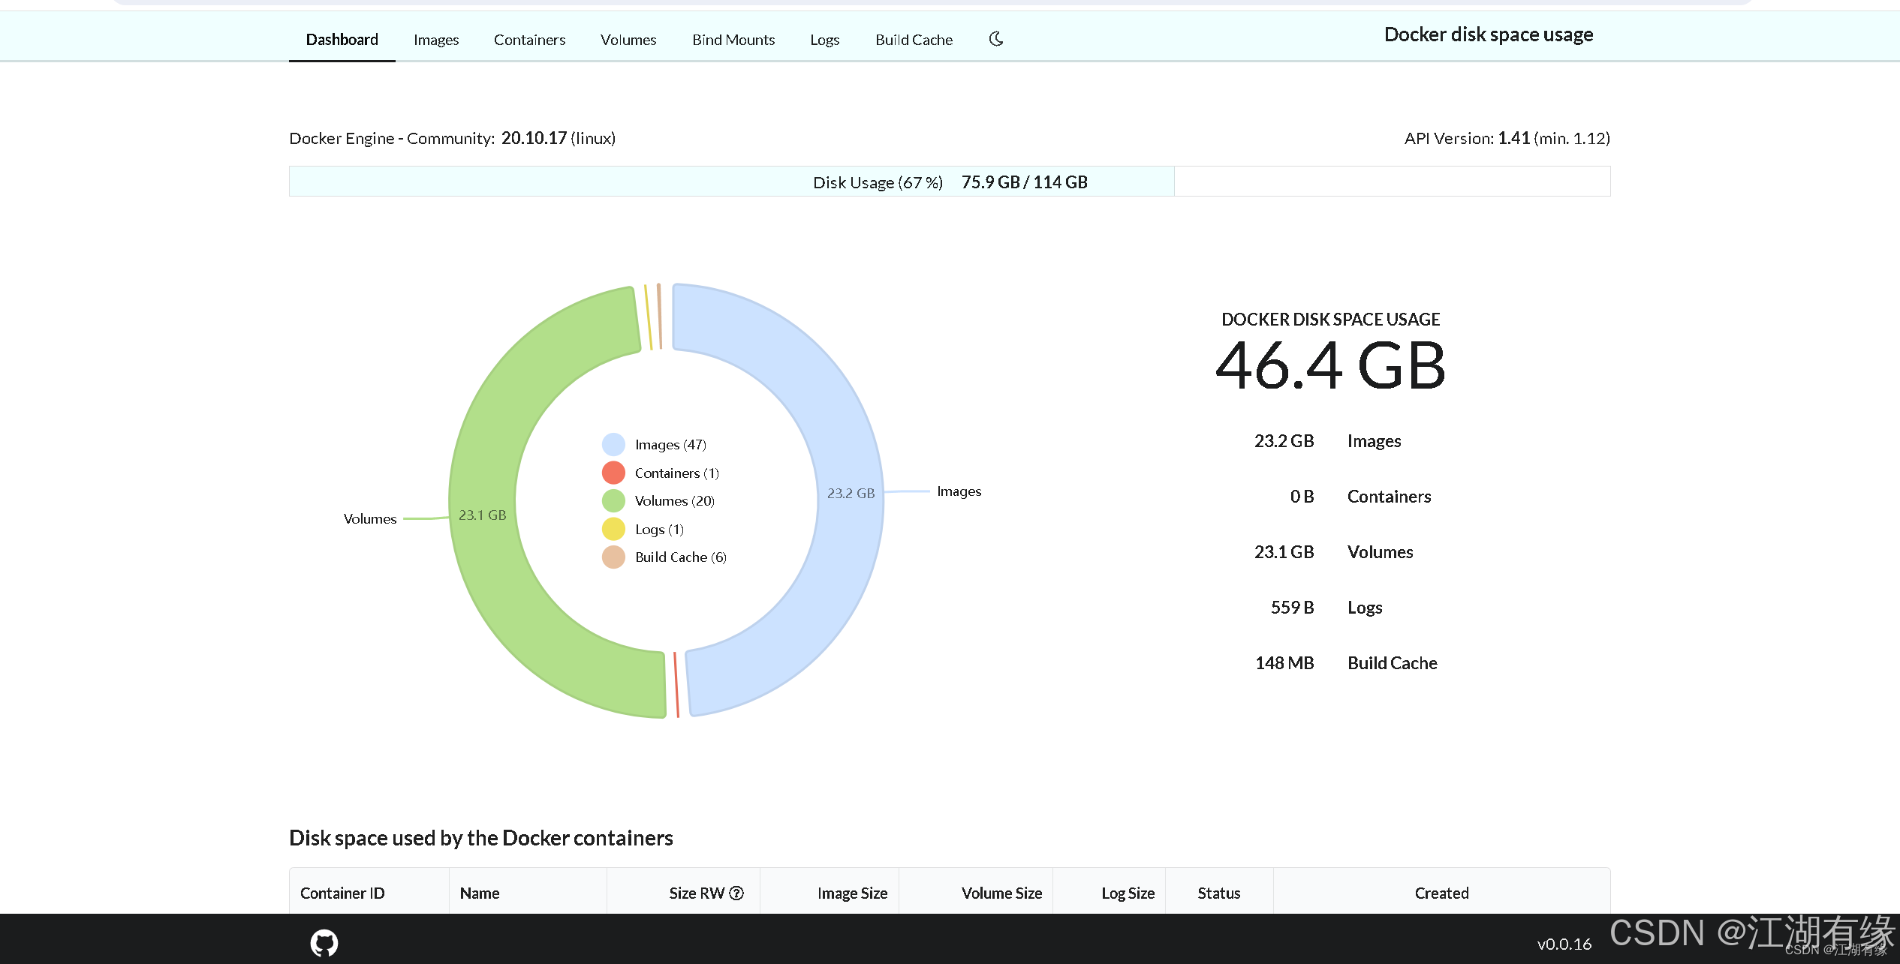Screen dimensions: 1900x964
Task: Click the 46.4 GB total usage value
Action: tap(1330, 366)
